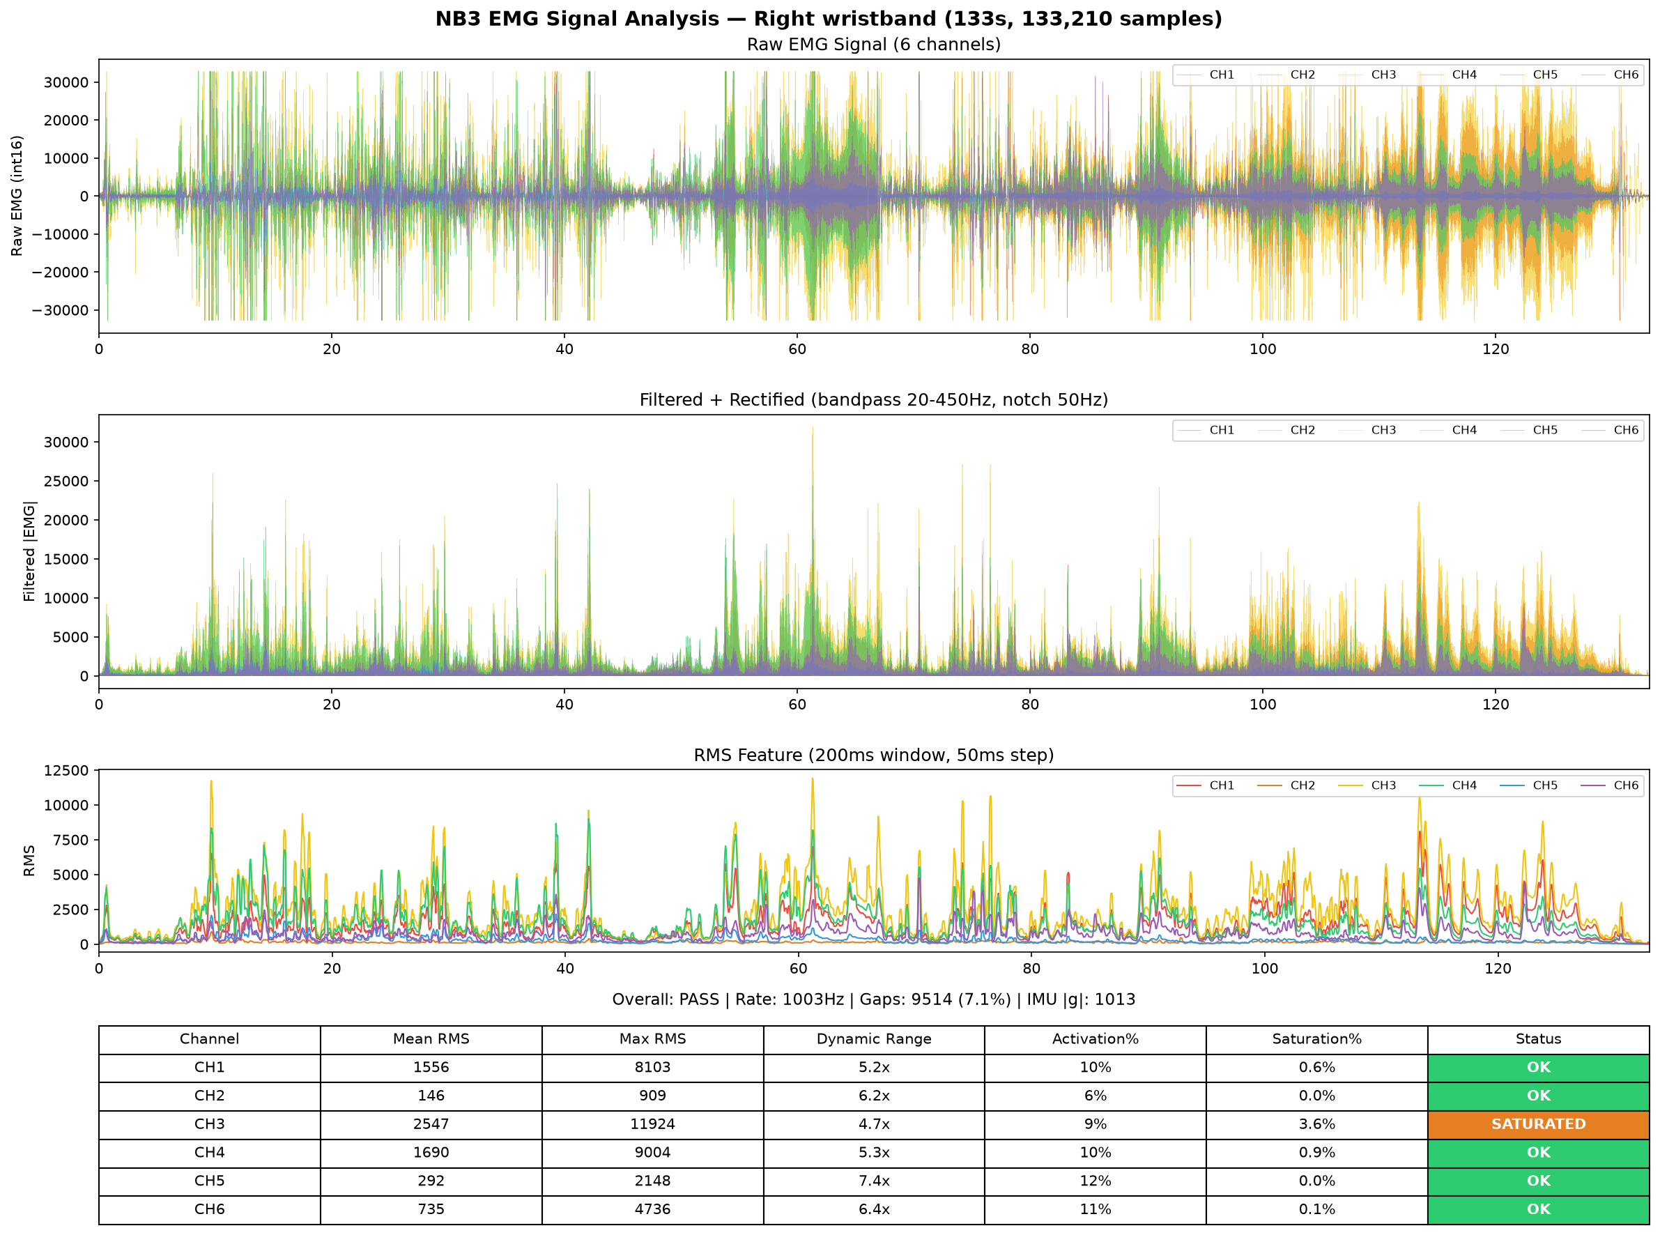Click CH4 in the RMS Feature legend
Viewport: 1660px width, 1235px height.
[x=1447, y=785]
